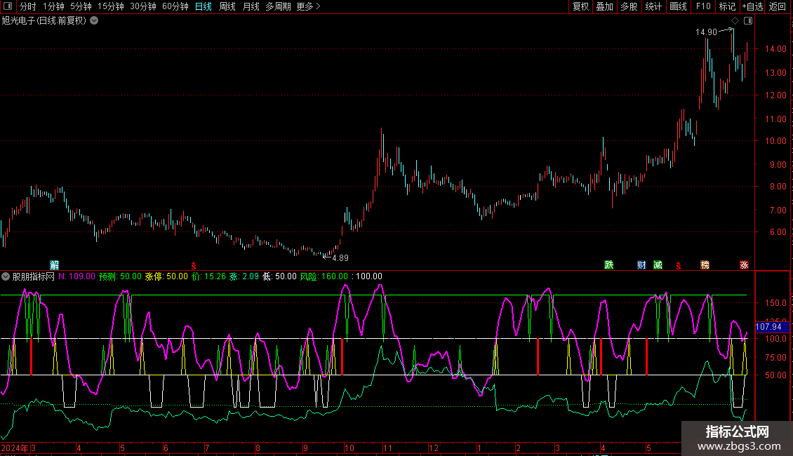This screenshot has height=456, width=793.
Task: Click the green 减 event marker
Action: (658, 265)
